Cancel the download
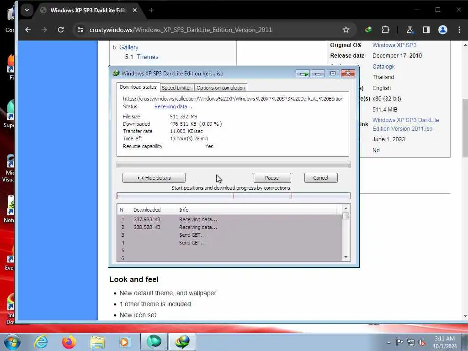Screen dimensions: 468x351 pyautogui.click(x=321, y=178)
